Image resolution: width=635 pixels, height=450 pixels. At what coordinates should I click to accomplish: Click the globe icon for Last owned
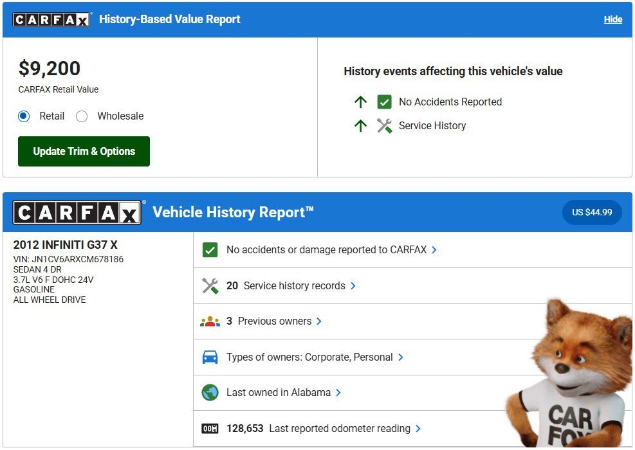tap(210, 393)
